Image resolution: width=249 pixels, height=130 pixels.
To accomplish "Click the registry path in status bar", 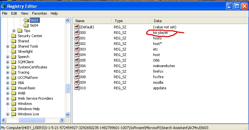I will tap(105, 128).
